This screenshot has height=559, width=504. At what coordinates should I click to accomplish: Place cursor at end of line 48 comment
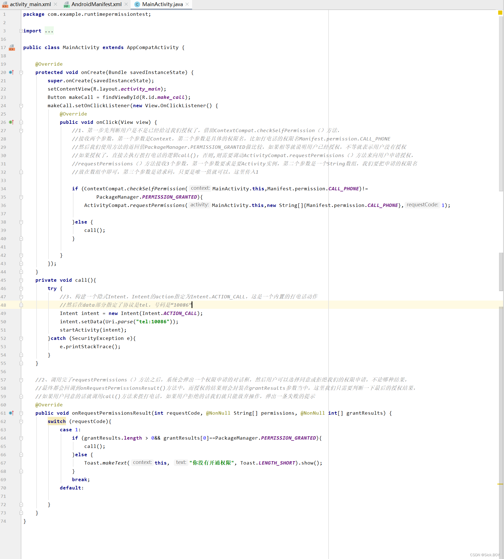[192, 305]
